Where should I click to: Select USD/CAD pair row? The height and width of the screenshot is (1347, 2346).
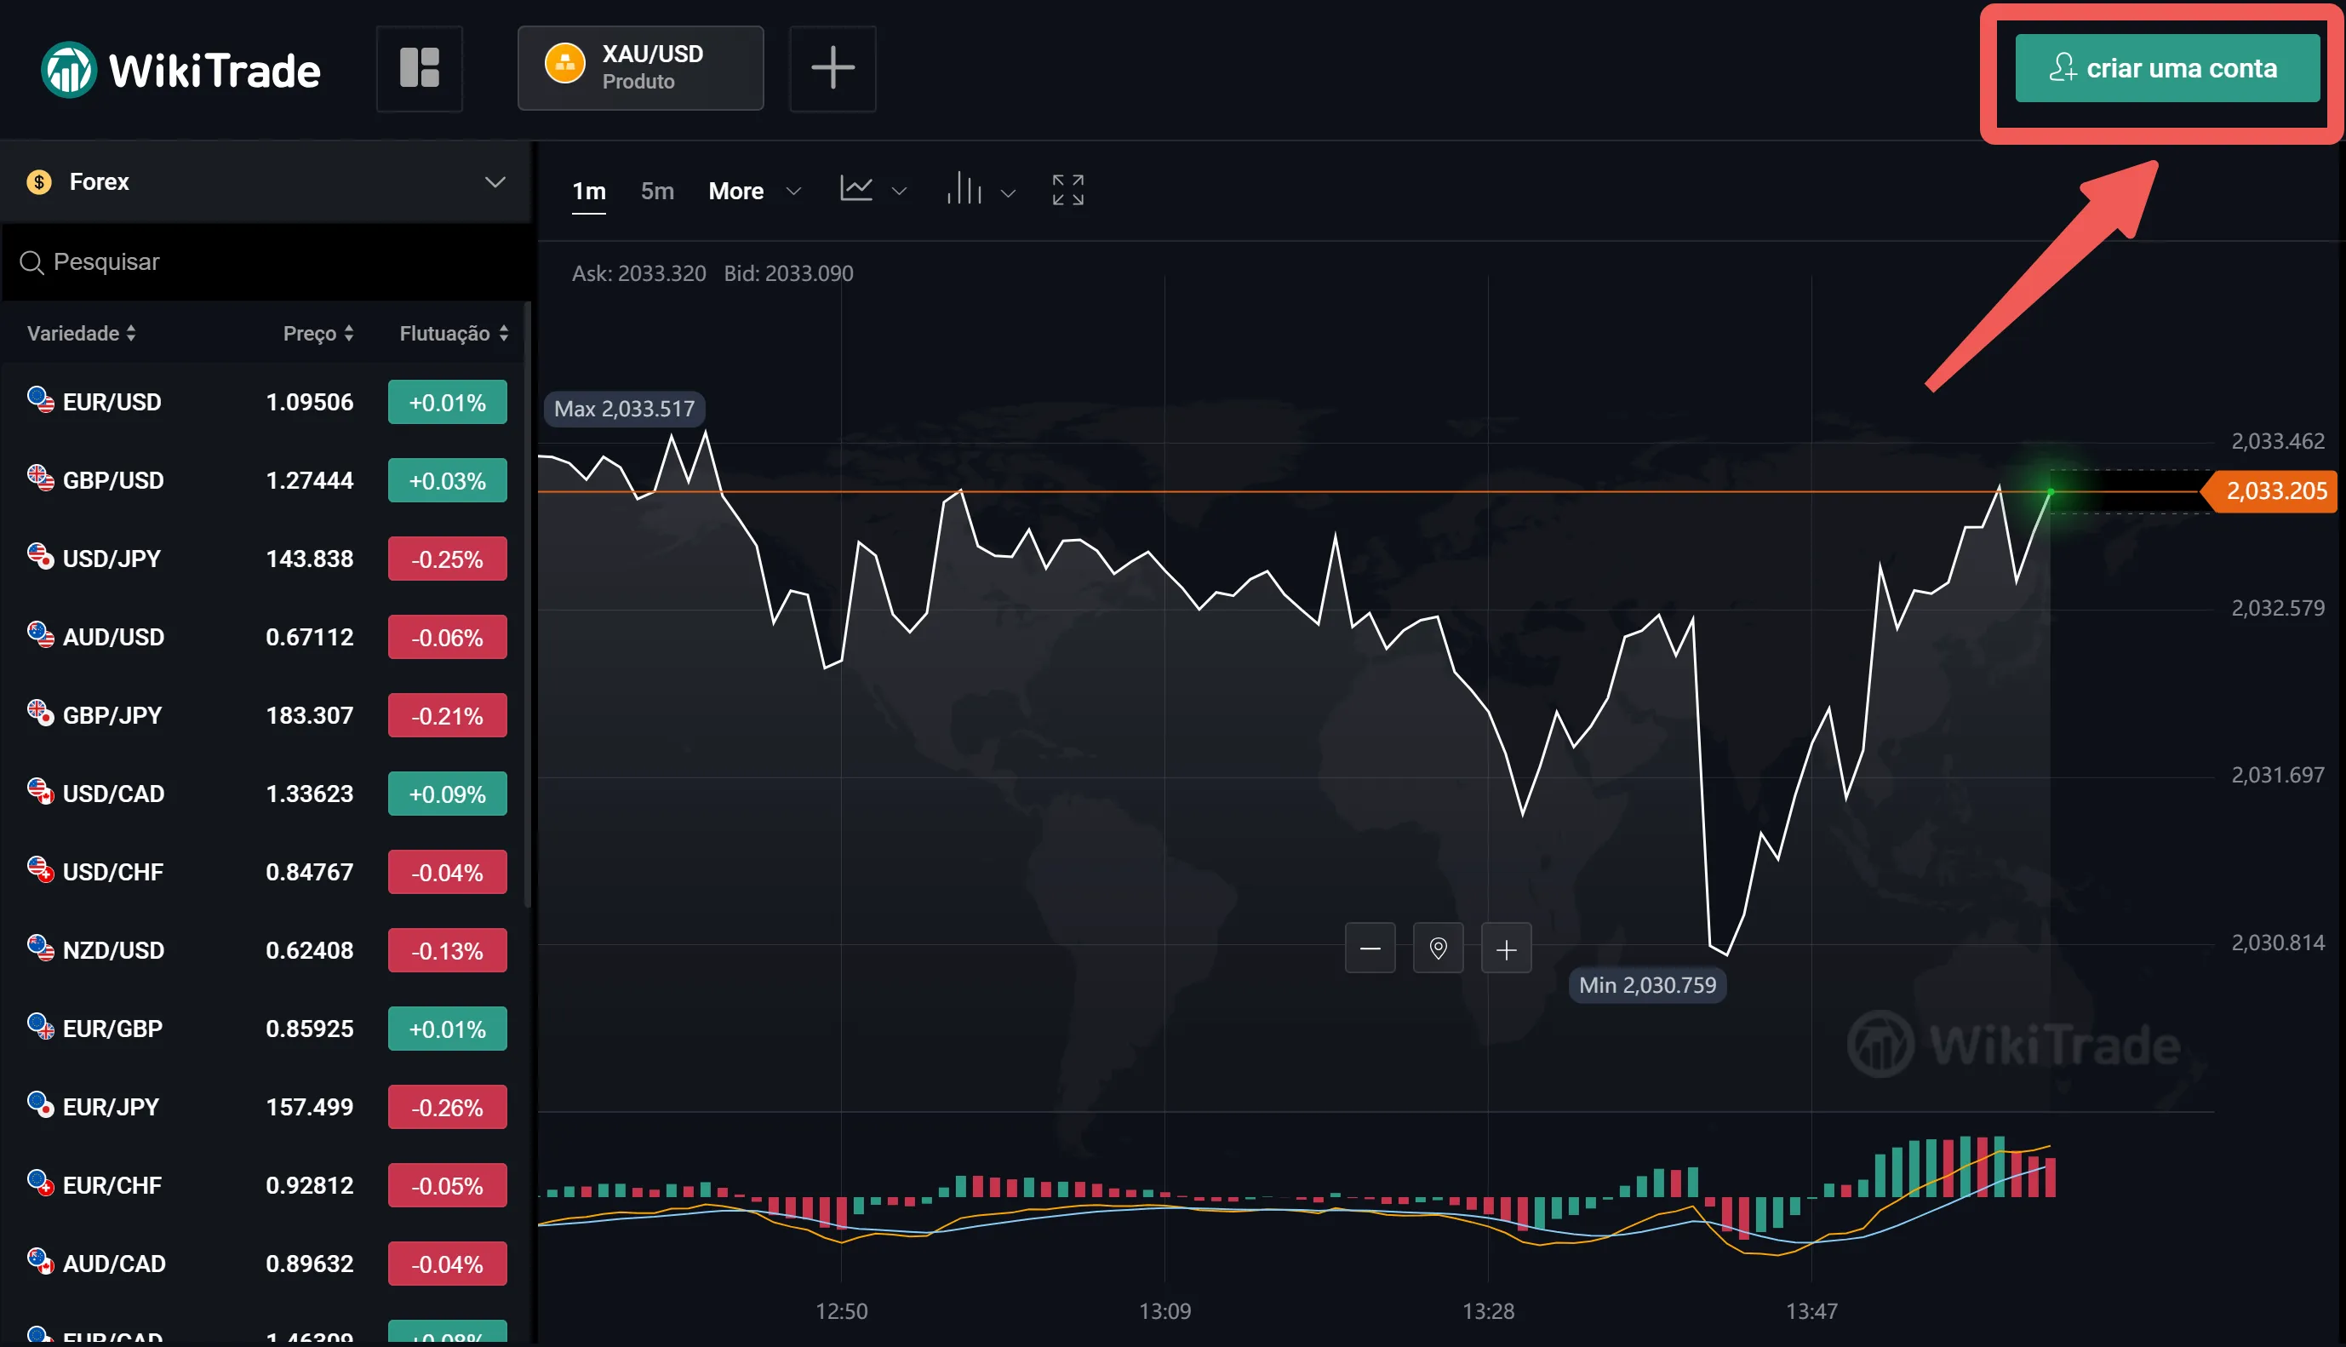266,794
